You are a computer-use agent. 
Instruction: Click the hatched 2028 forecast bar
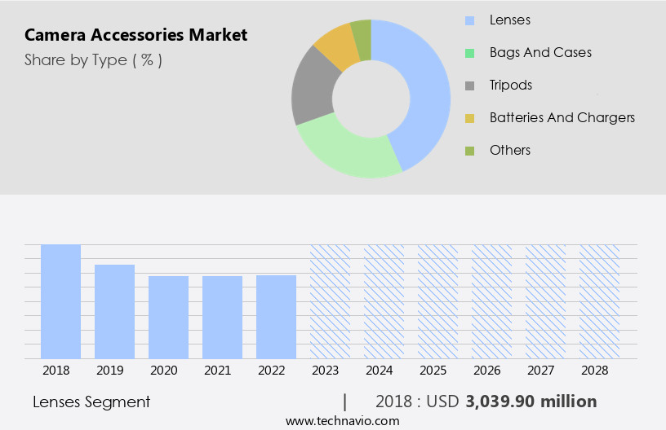click(x=599, y=301)
